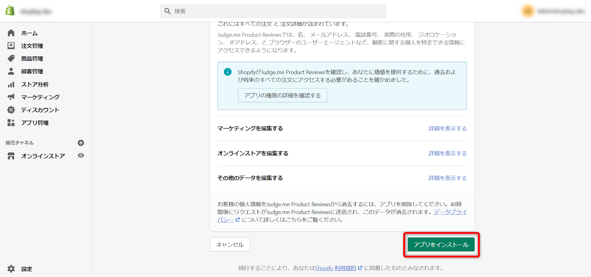The image size is (591, 277).
Task: Click the アプリ管理 grid icon
Action: (x=11, y=123)
